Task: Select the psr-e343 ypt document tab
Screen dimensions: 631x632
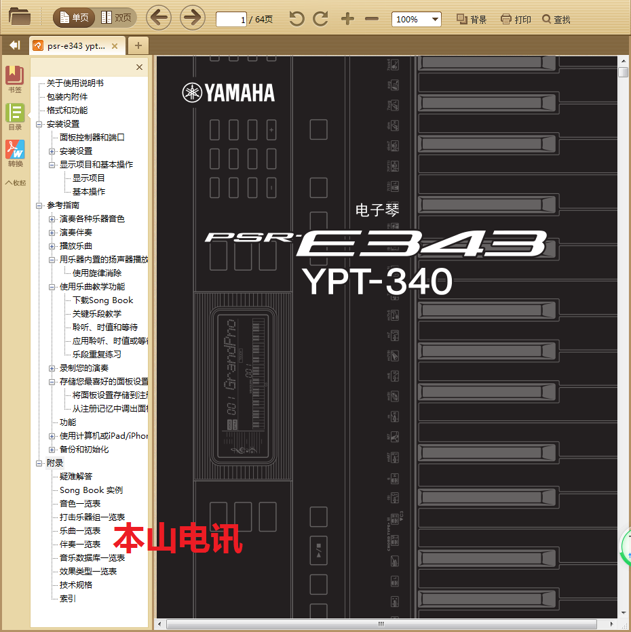Action: pyautogui.click(x=76, y=46)
